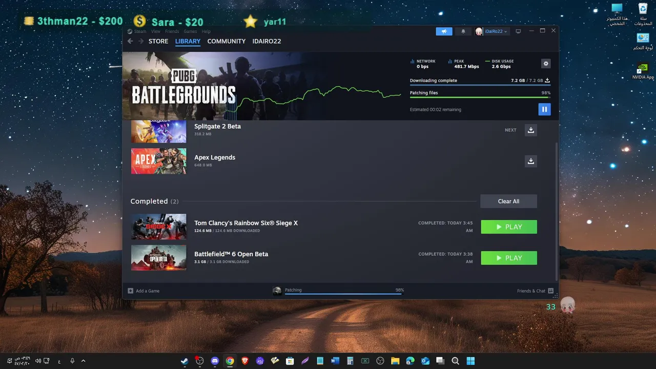Open Outlook from taskbar

pyautogui.click(x=425, y=361)
